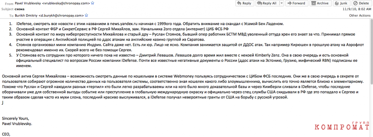
Task: Select sender address vrublevsky@chronopay.com
Action: tap(66, 3)
